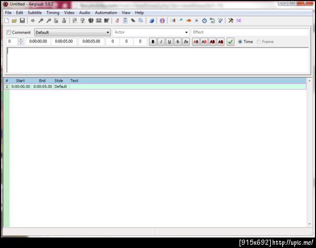This screenshot has height=248, width=316.
Task: Open Timing Post-Processor clock icon
Action: point(204,20)
